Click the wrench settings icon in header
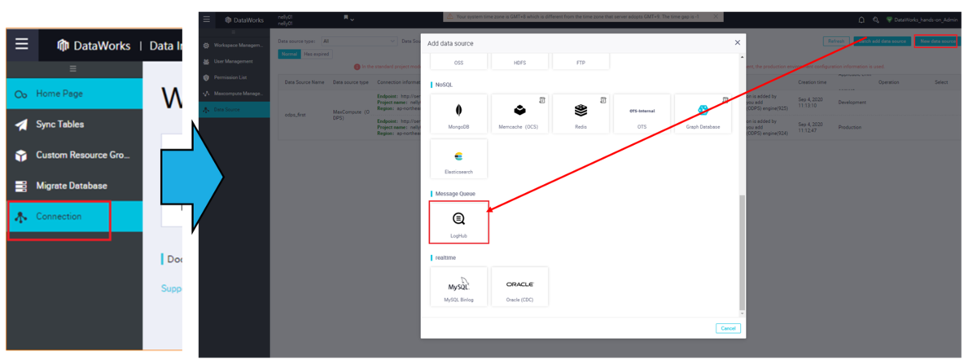The image size is (977, 364). 876,20
